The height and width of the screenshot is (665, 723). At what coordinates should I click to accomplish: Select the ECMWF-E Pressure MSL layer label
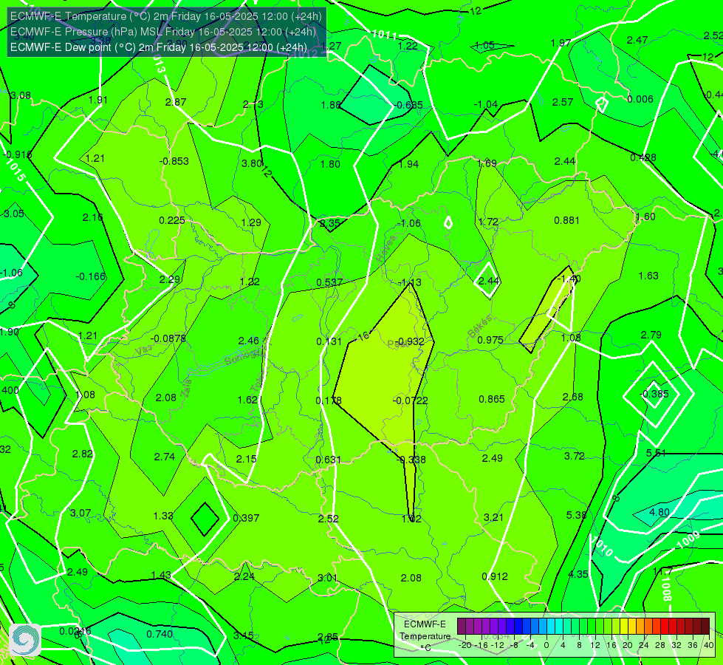(163, 32)
